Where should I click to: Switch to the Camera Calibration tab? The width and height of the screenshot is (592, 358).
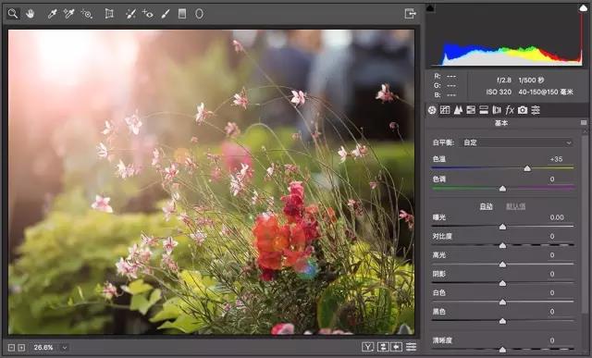523,110
